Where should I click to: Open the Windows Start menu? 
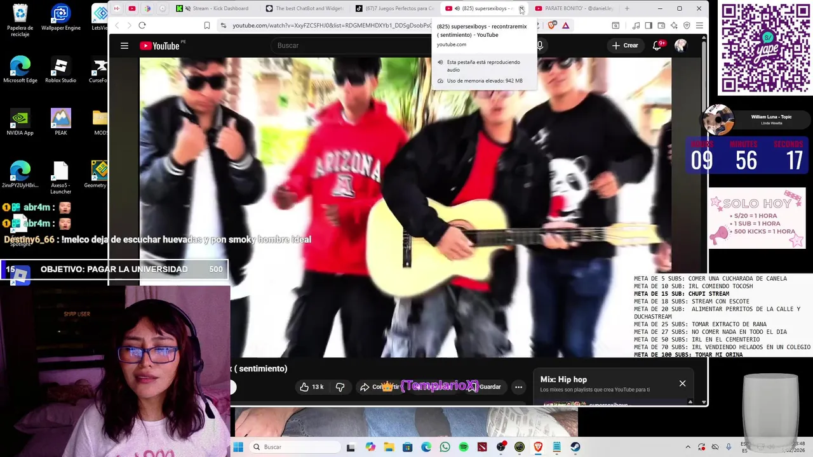click(238, 447)
